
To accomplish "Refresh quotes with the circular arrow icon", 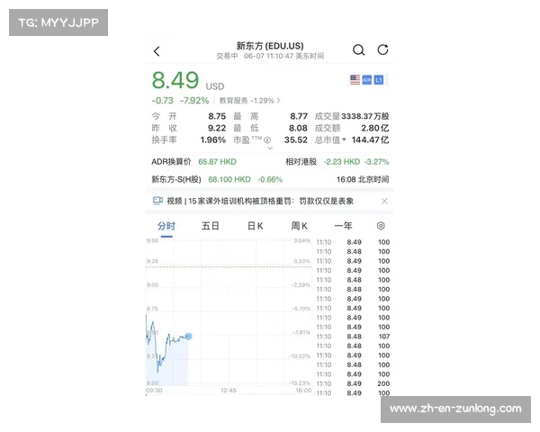I will [382, 50].
